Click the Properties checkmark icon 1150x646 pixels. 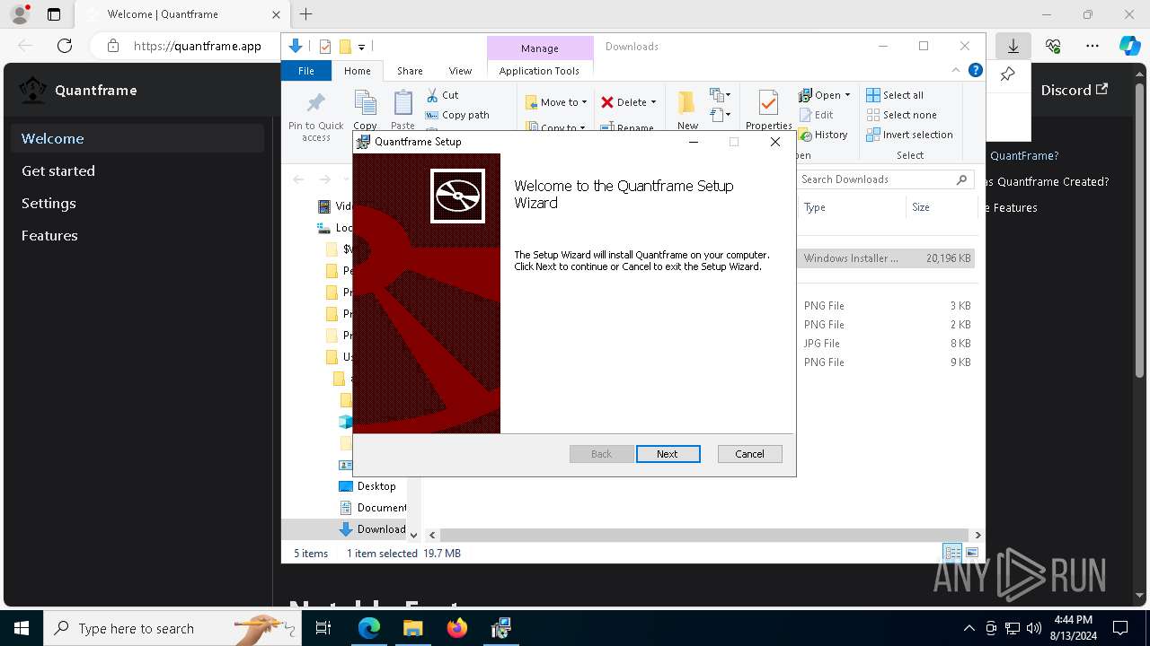click(x=768, y=103)
